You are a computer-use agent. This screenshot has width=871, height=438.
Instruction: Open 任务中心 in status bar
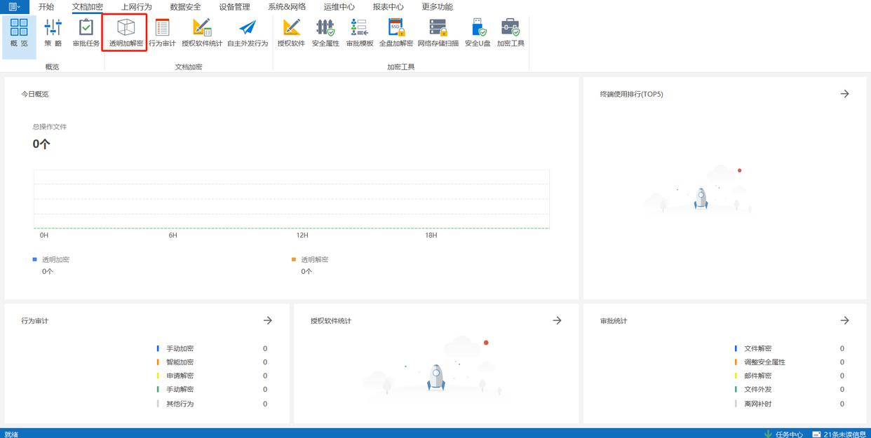783,434
